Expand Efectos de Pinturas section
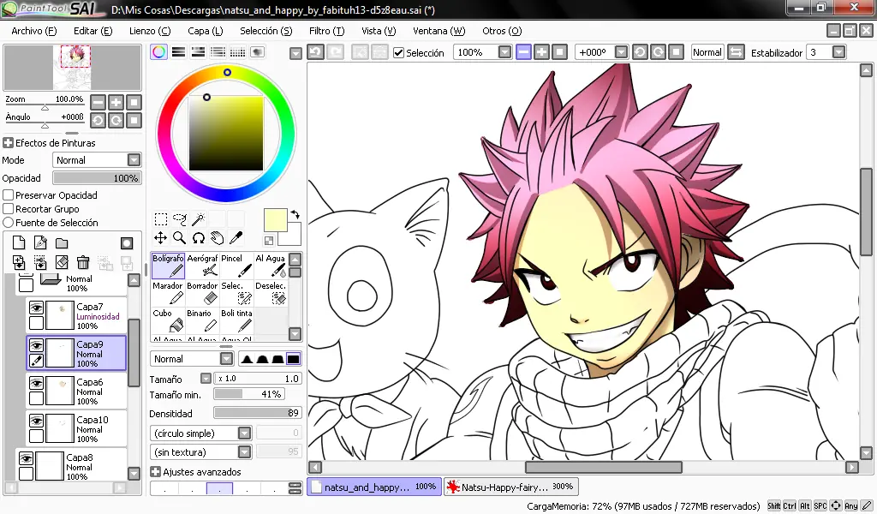877x514 pixels. (x=9, y=142)
